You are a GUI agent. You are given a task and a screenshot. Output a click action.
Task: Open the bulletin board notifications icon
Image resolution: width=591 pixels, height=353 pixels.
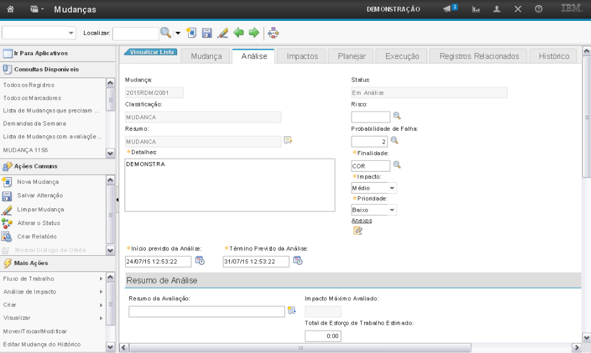click(450, 9)
